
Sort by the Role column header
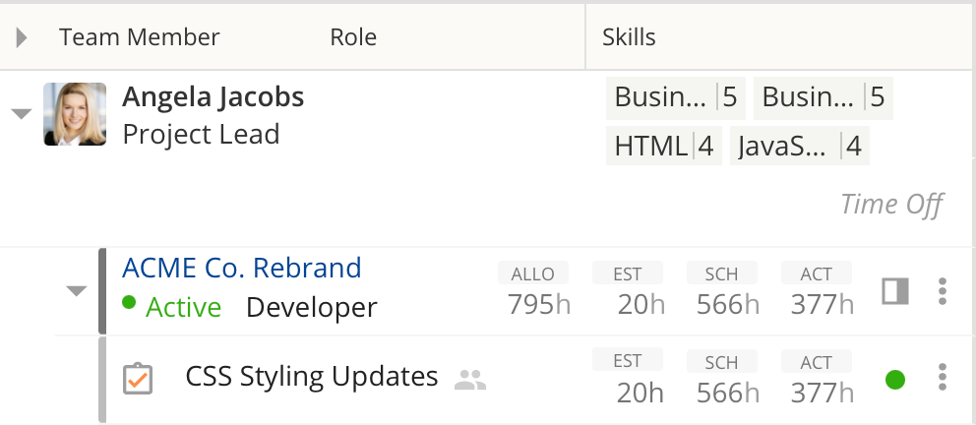tap(353, 37)
